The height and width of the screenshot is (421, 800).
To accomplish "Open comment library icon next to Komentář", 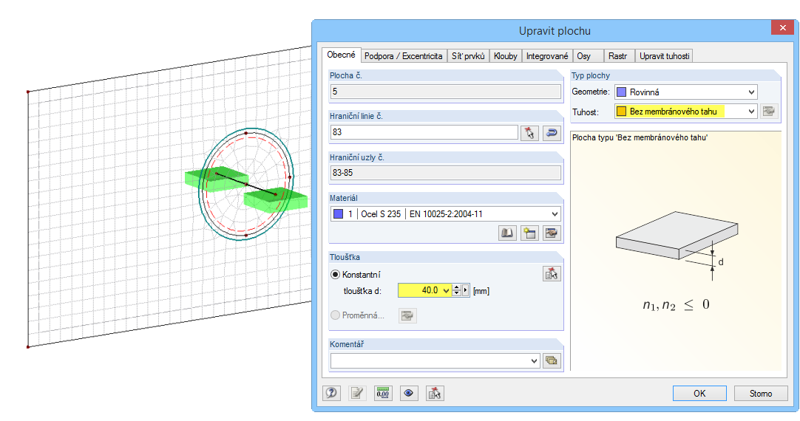I will click(x=552, y=360).
